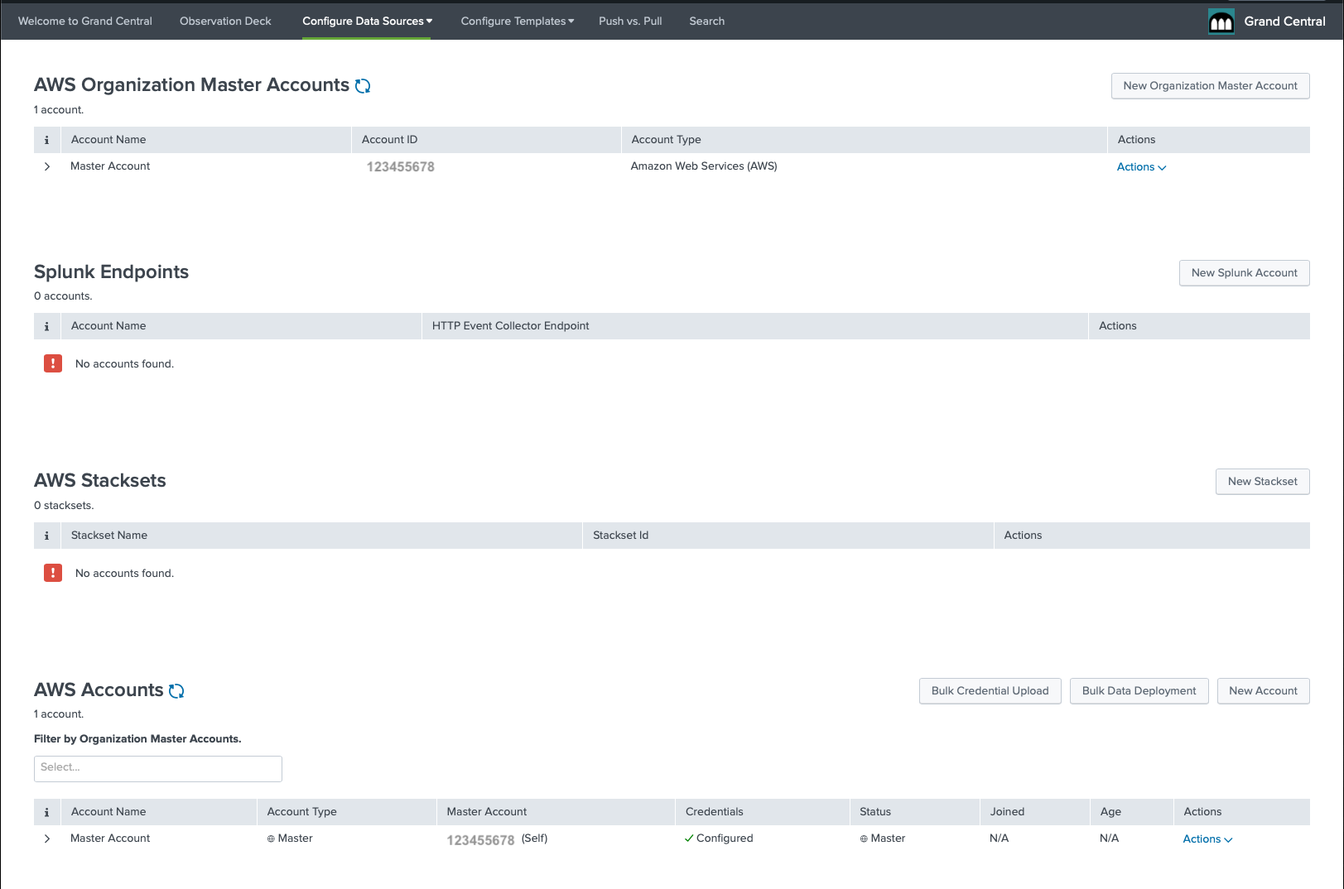Open the Observation Deck tab
Image resolution: width=1344 pixels, height=889 pixels.
point(225,22)
